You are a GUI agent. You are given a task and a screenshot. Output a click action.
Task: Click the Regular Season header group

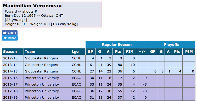click(x=117, y=44)
